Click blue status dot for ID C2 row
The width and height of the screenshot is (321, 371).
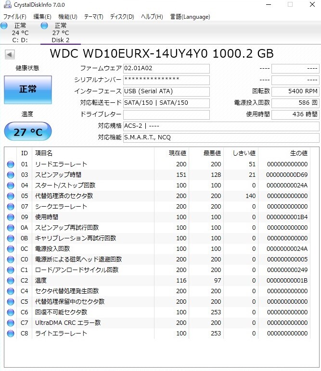[11, 280]
